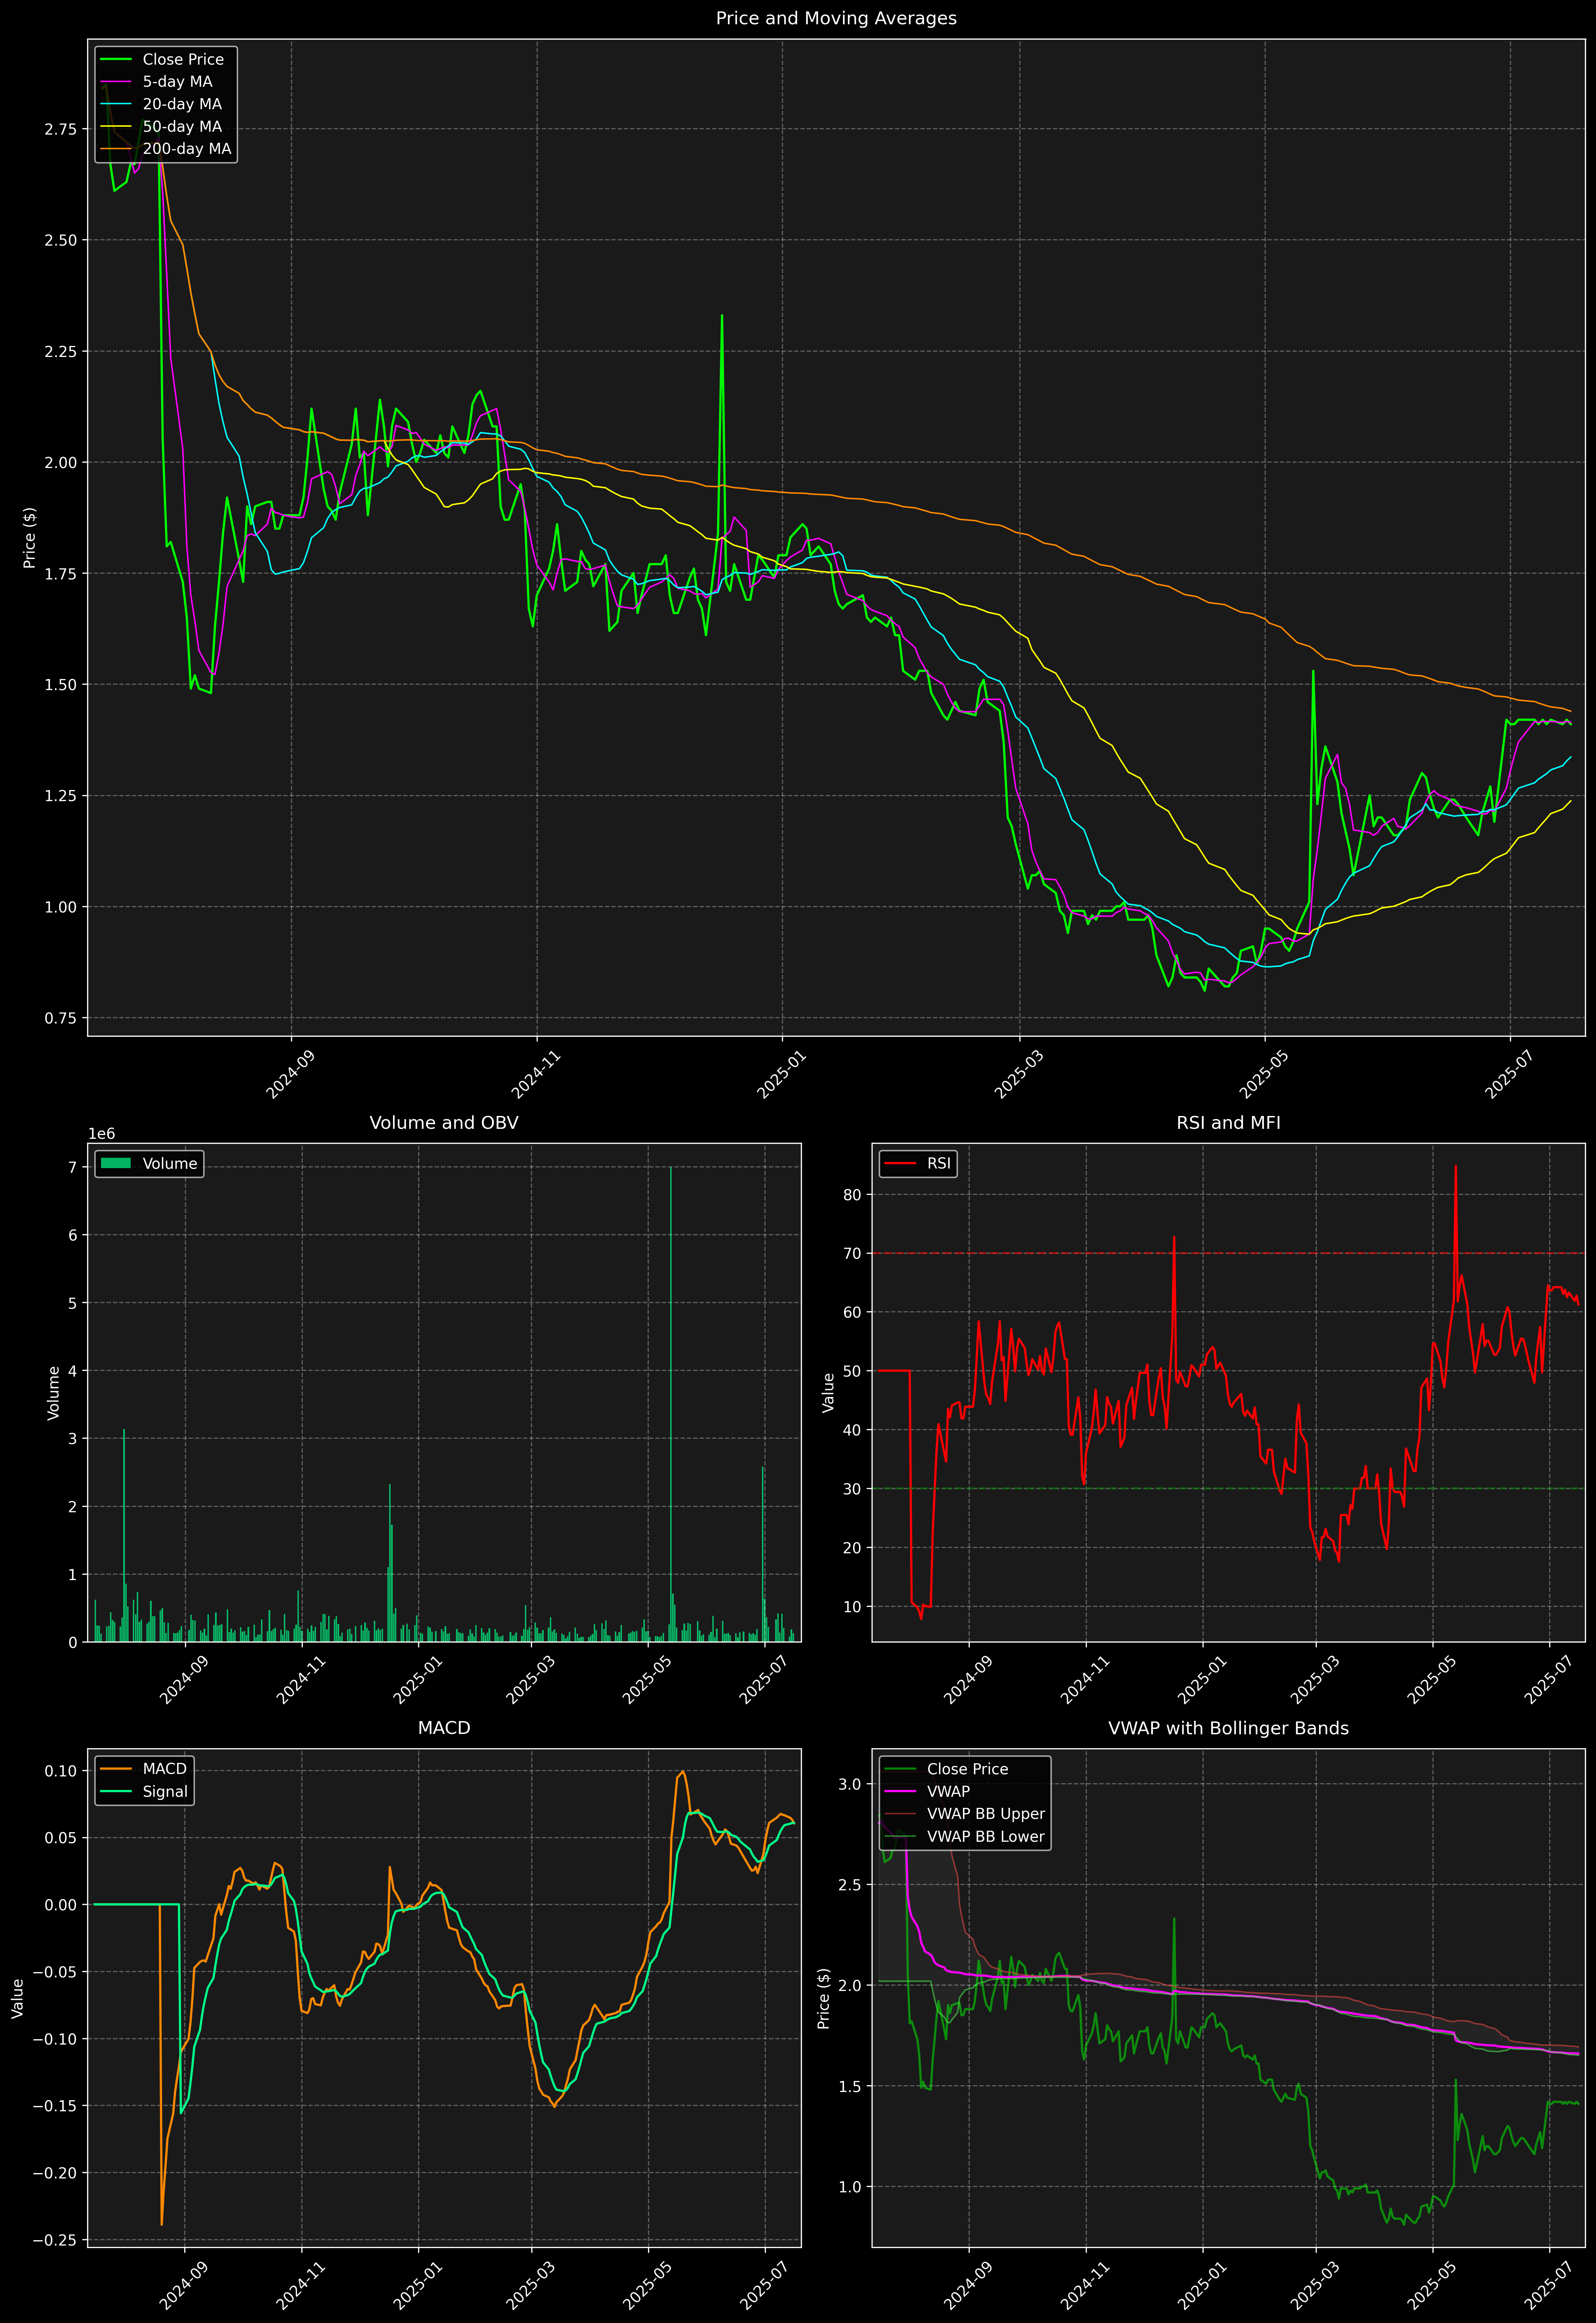Click the 7 tick on the Volume axis

pyautogui.click(x=73, y=1167)
